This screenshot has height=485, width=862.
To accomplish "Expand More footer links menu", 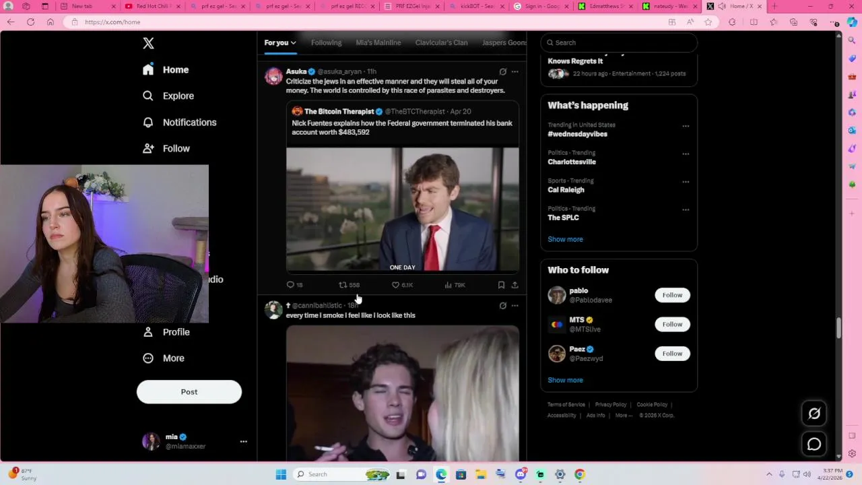I will point(624,416).
